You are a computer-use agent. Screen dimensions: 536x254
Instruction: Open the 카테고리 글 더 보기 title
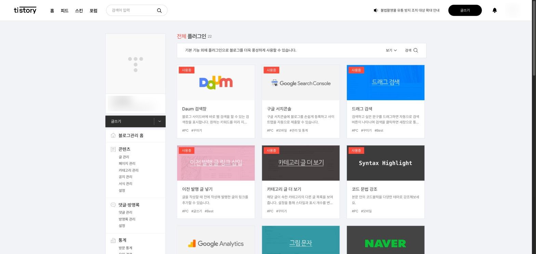tap(284, 189)
